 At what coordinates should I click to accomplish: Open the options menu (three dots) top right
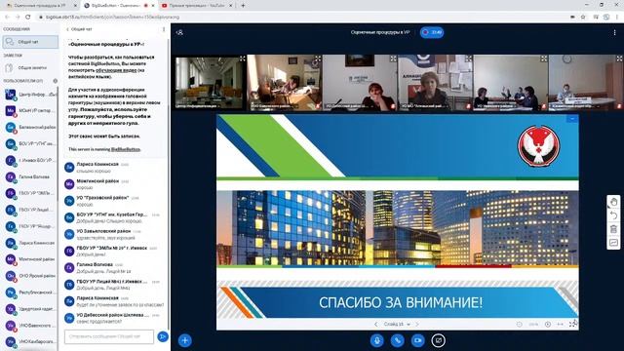point(614,32)
